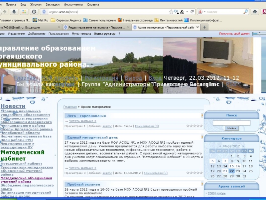266x200 pixels.
Task: Click the magnifier icon in Yandex search box
Action: [x=245, y=12]
